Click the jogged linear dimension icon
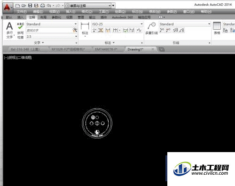 point(139,30)
